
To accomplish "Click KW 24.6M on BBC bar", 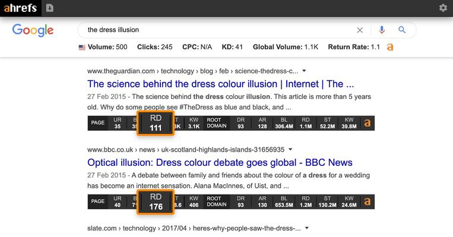I will click(x=349, y=201).
